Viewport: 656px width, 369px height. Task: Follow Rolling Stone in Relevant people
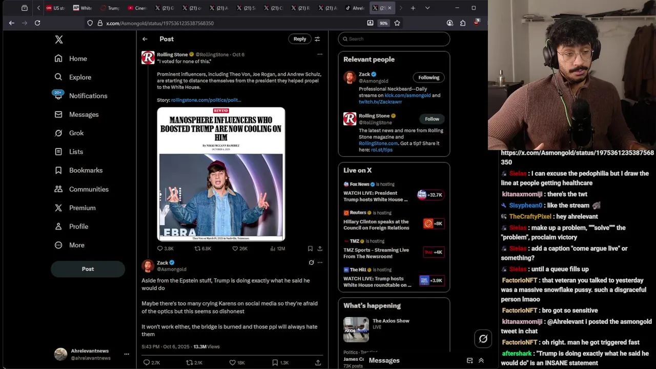[x=432, y=119]
